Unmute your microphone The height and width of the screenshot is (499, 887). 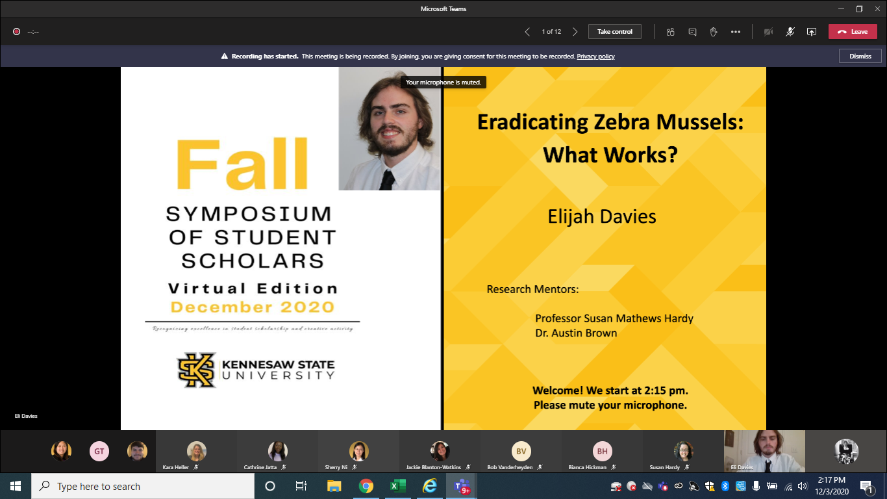[790, 32]
